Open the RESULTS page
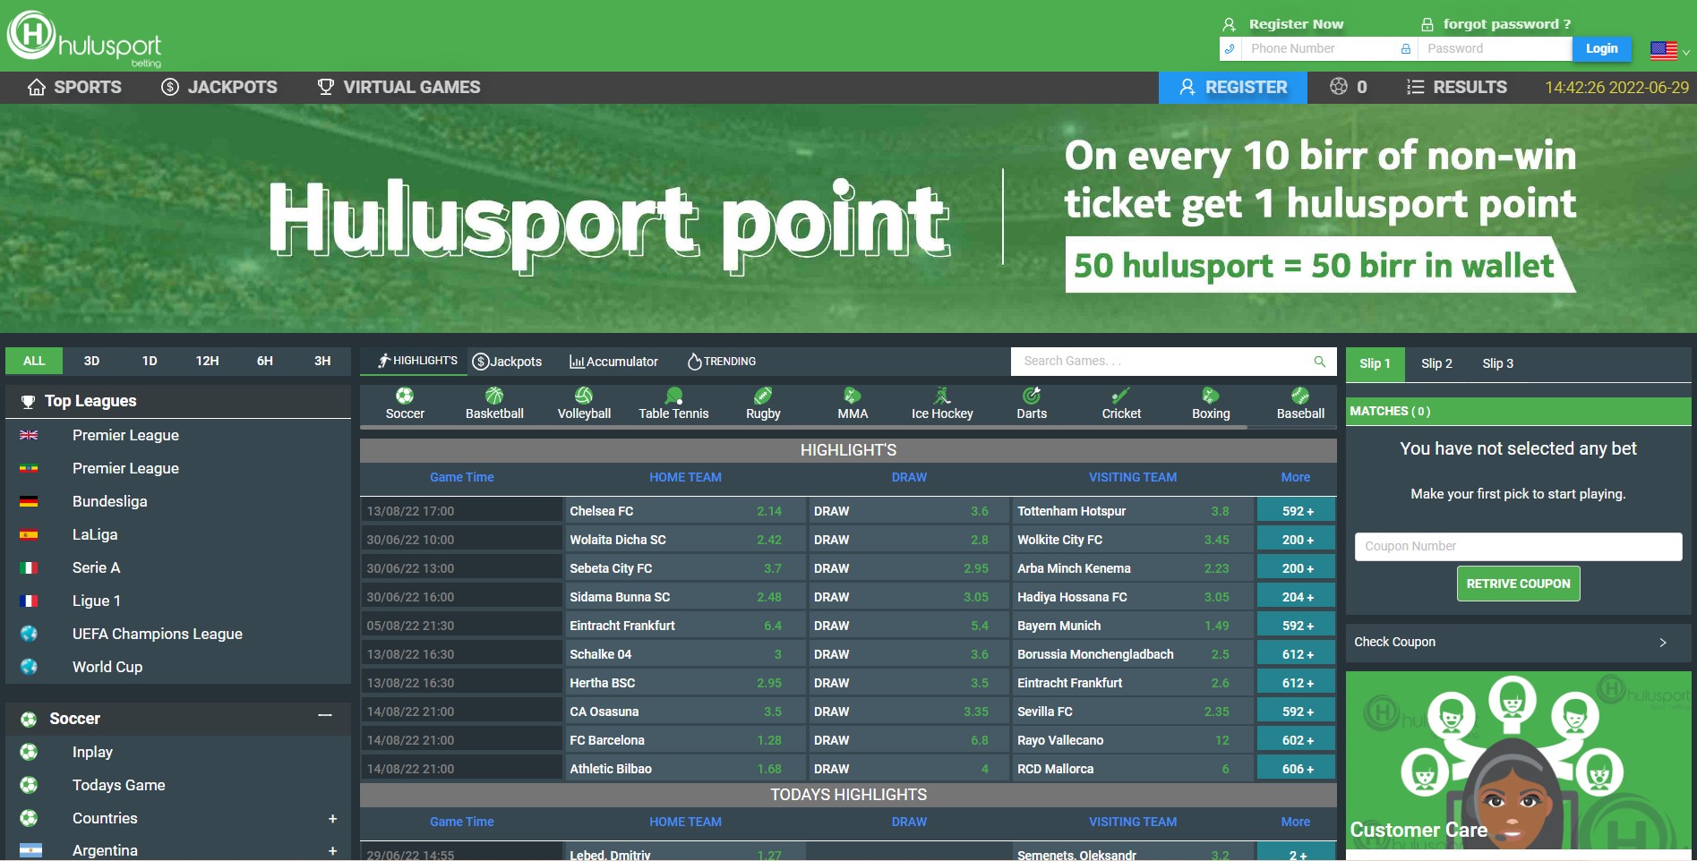This screenshot has width=1697, height=861. [x=1457, y=87]
